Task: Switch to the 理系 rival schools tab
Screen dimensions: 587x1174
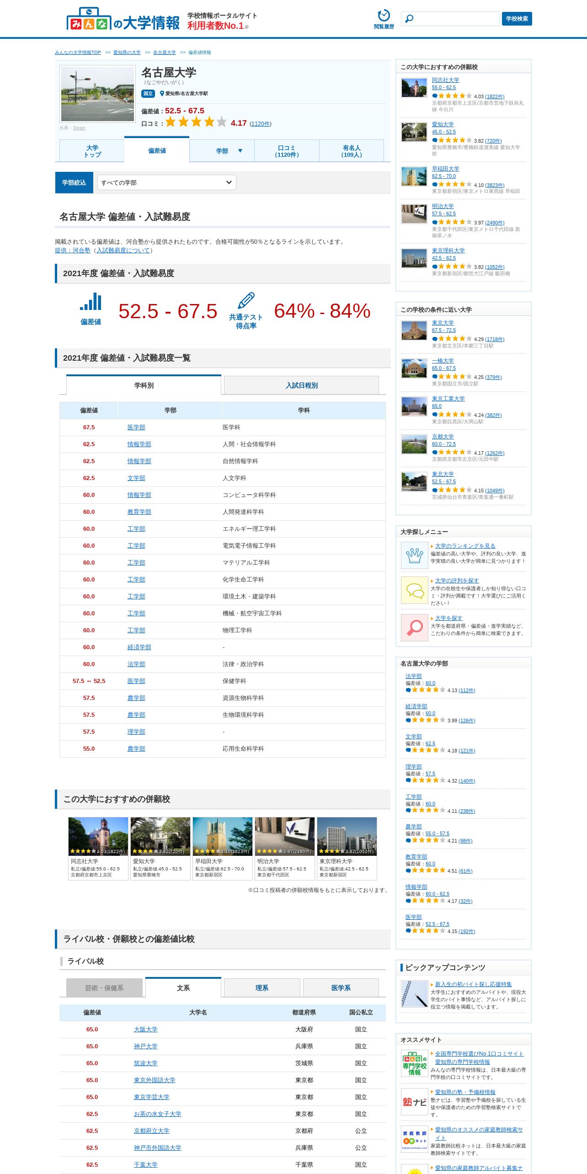Action: pyautogui.click(x=262, y=988)
